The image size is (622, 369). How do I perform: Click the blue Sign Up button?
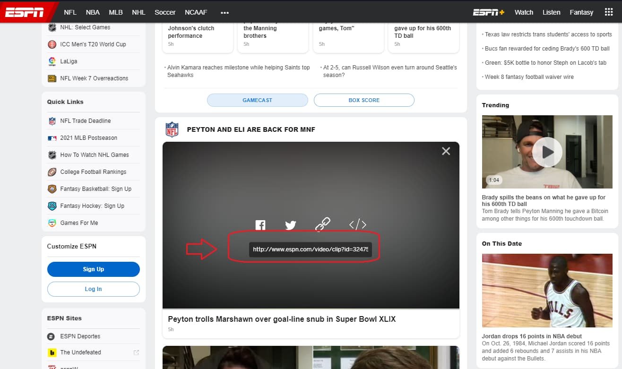tap(93, 269)
